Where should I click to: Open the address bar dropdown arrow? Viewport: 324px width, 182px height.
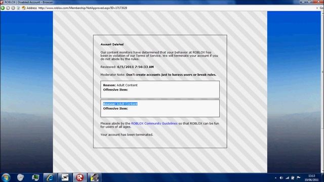click(317, 8)
